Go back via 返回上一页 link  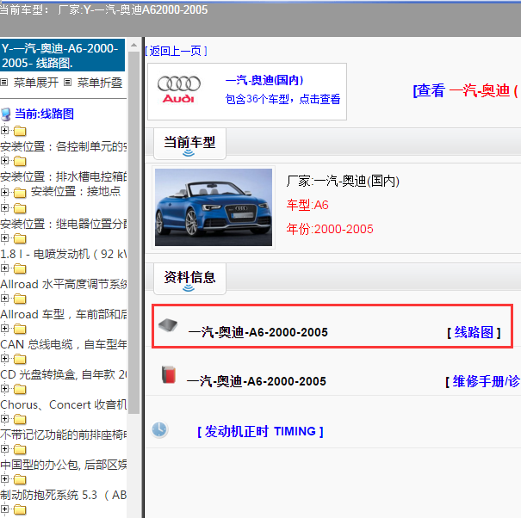[x=176, y=51]
